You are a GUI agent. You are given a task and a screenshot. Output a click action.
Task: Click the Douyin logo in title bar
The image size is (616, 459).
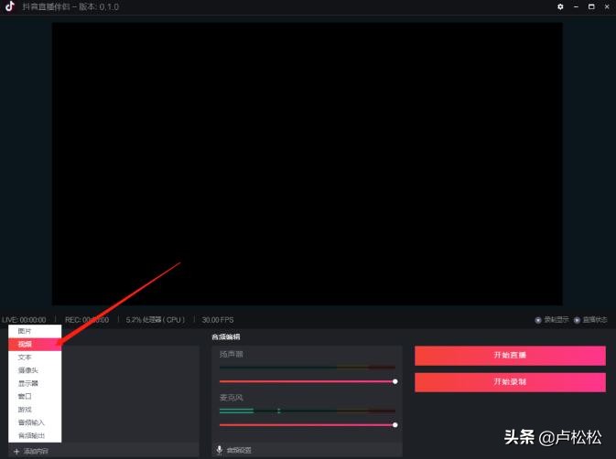point(8,7)
